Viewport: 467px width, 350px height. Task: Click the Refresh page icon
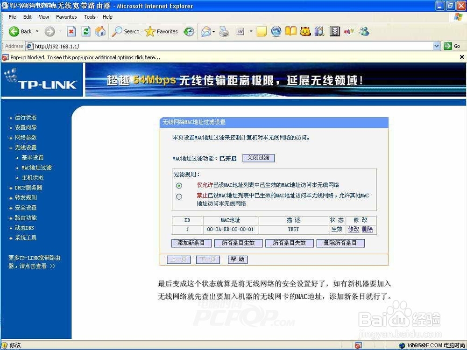click(86, 31)
